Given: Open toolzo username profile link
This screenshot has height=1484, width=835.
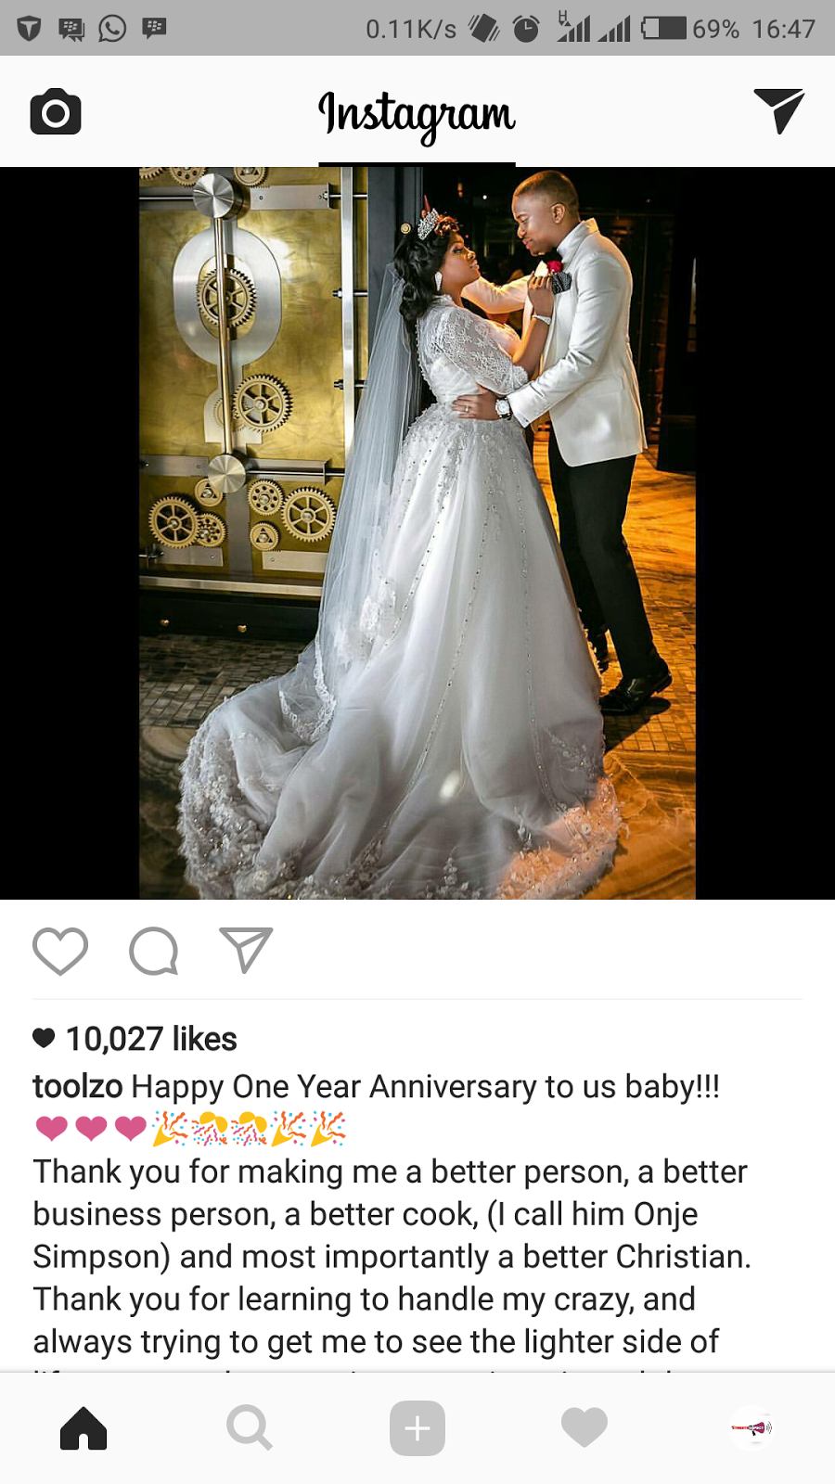Looking at the screenshot, I should tap(78, 1086).
